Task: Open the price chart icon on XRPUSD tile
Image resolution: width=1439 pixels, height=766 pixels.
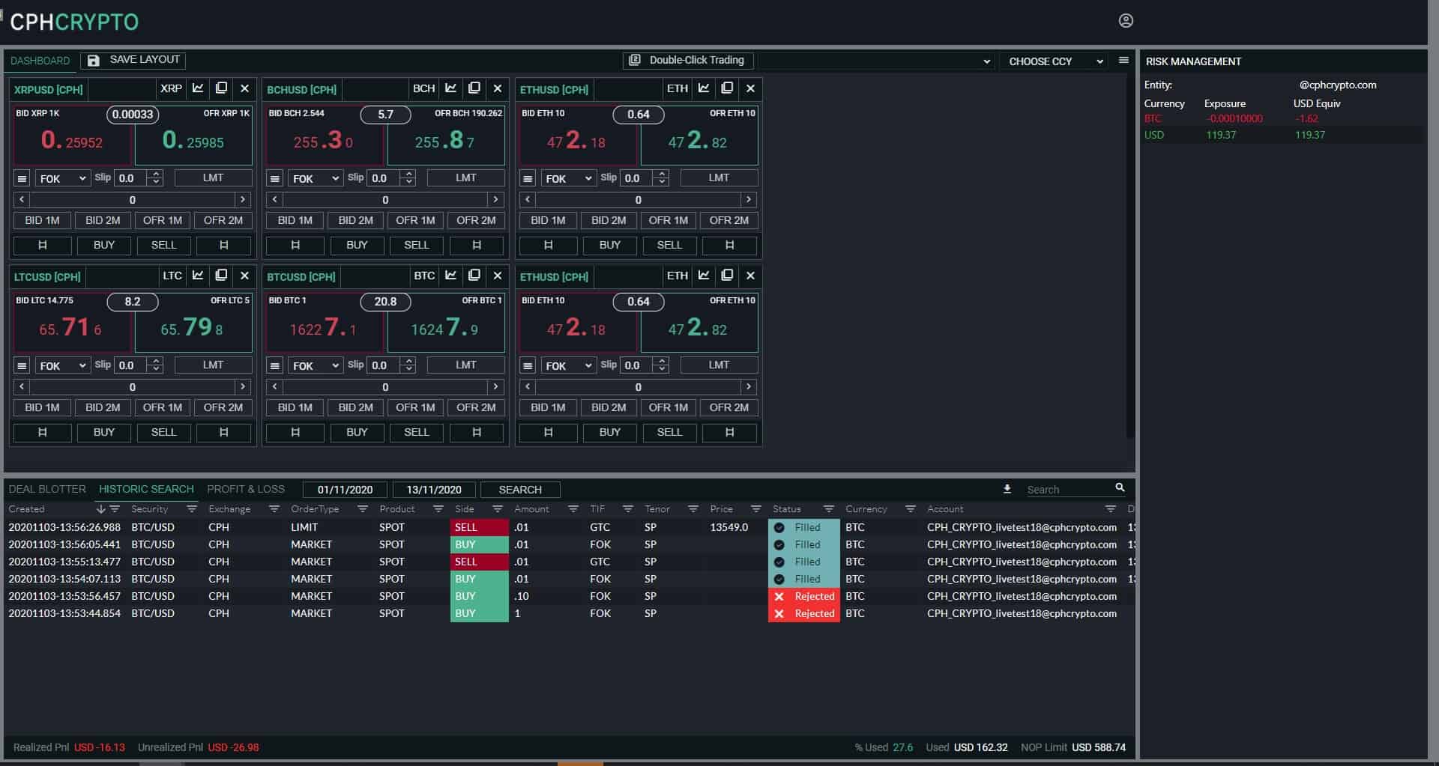Action: 197,88
